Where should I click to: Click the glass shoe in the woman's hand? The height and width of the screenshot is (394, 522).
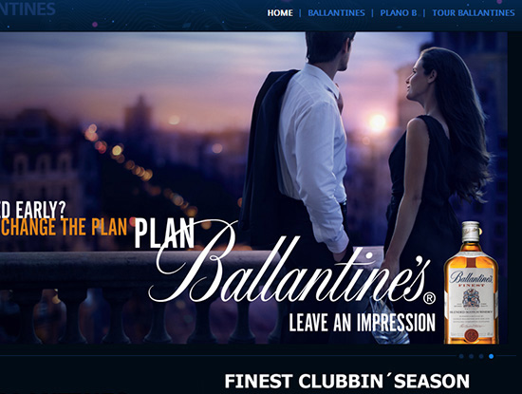pyautogui.click(x=389, y=322)
